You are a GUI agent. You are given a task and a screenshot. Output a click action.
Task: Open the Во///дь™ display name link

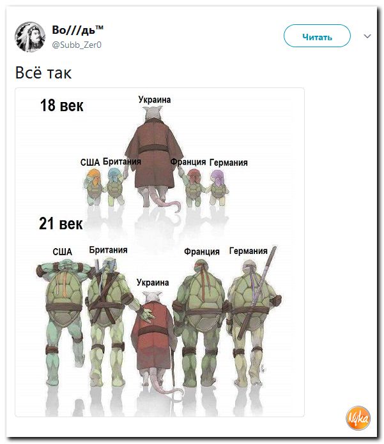[x=77, y=30]
